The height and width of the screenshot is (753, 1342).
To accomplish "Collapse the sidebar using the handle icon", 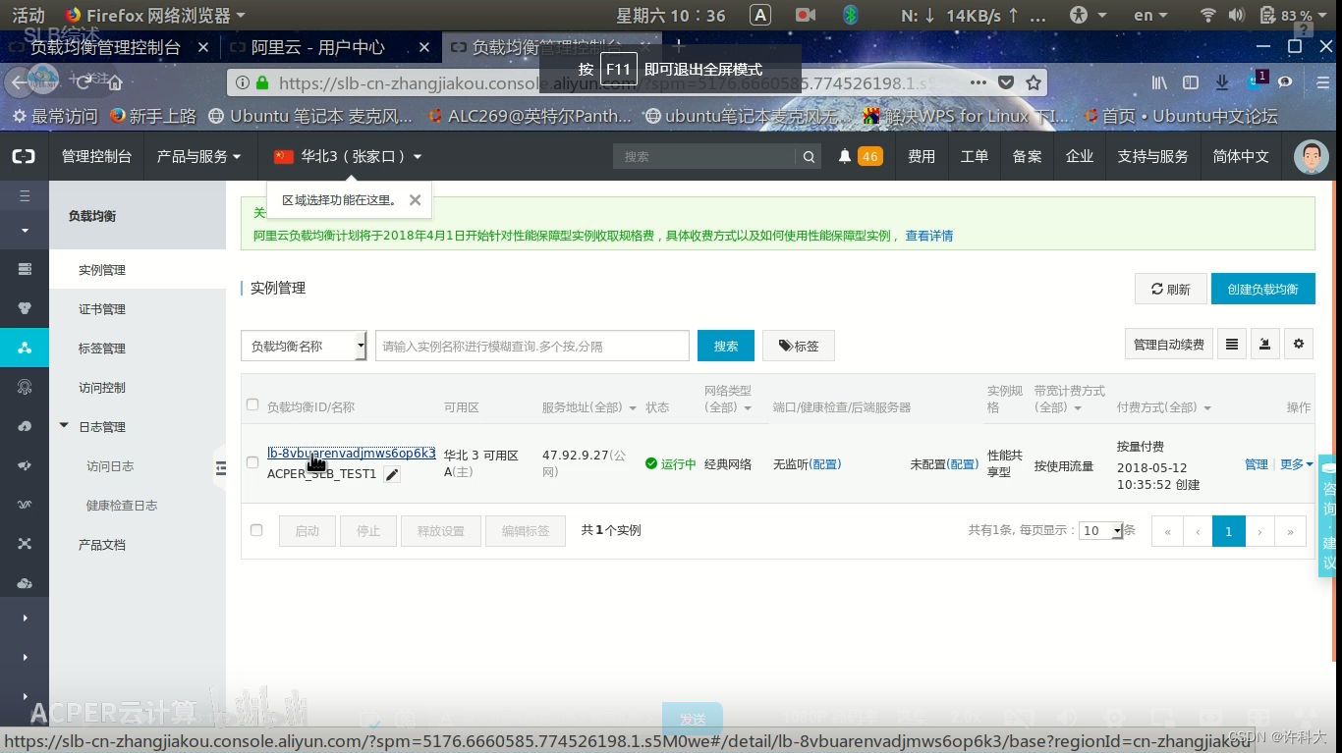I will [x=220, y=468].
